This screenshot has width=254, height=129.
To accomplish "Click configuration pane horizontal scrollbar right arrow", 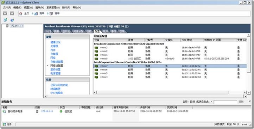I will click(x=245, y=96).
